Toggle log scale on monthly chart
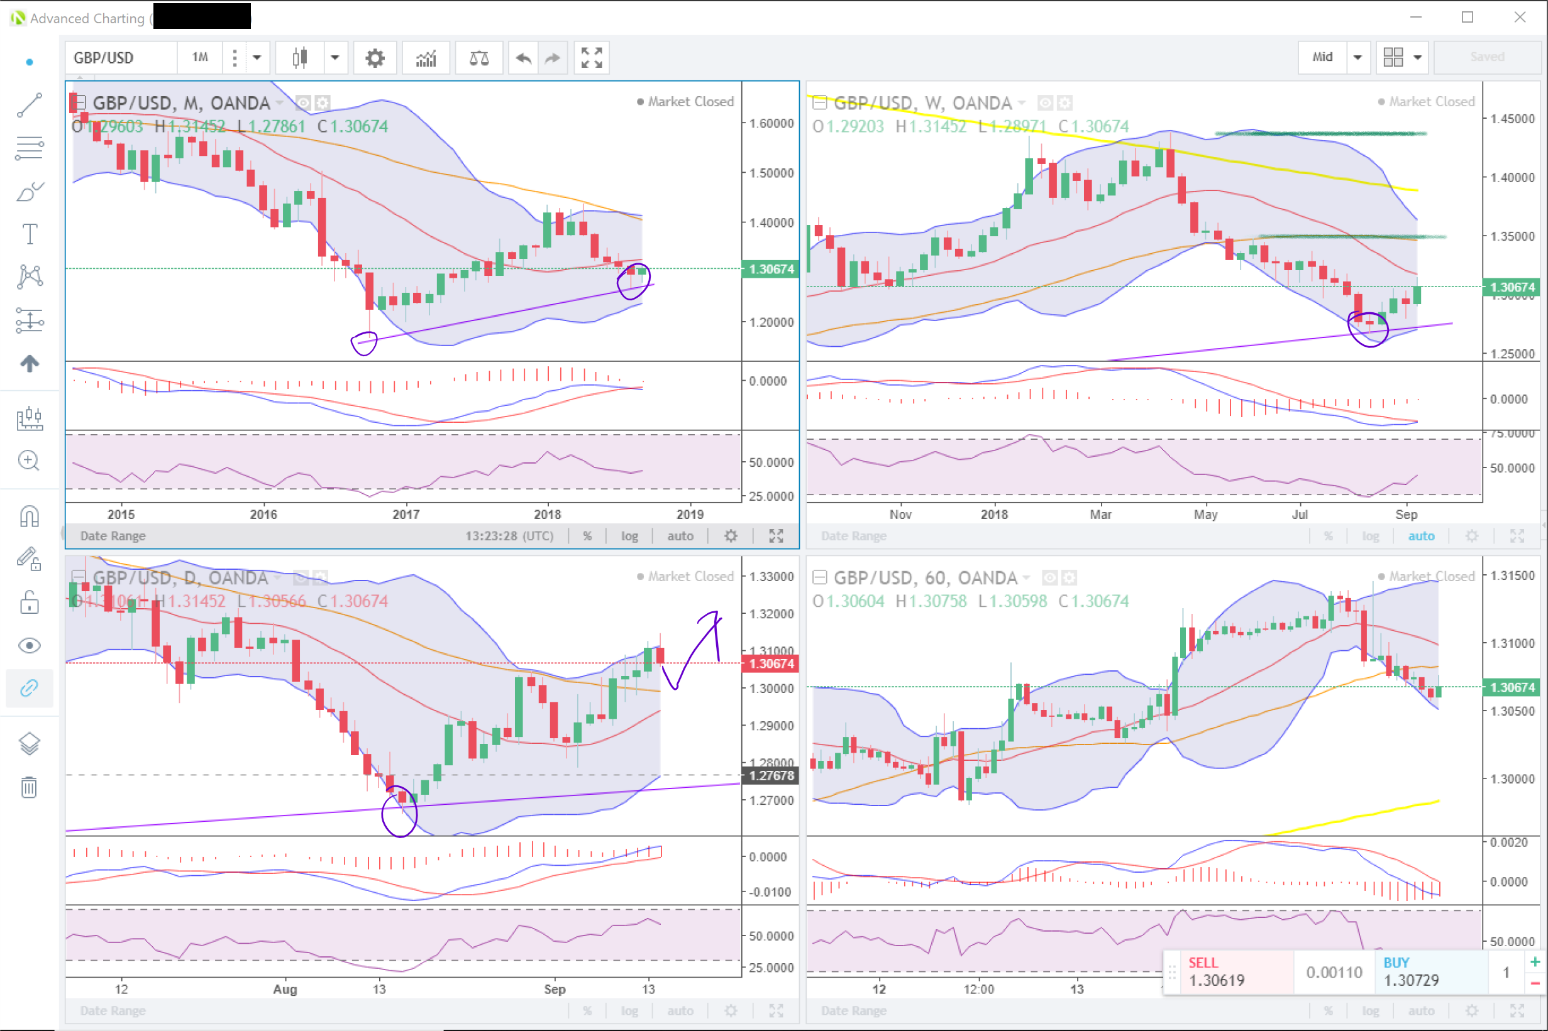 (629, 536)
